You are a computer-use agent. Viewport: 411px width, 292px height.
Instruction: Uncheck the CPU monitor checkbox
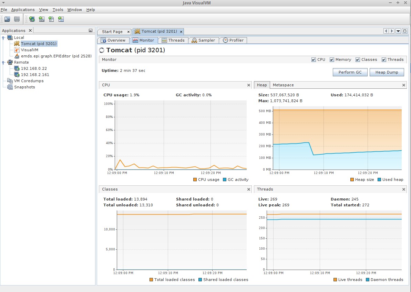[314, 60]
